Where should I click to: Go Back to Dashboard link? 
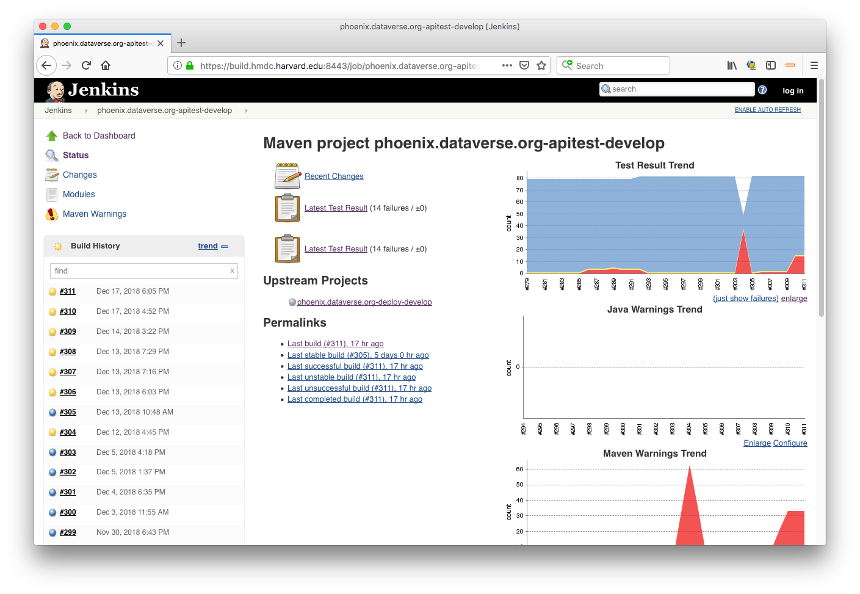pyautogui.click(x=99, y=136)
